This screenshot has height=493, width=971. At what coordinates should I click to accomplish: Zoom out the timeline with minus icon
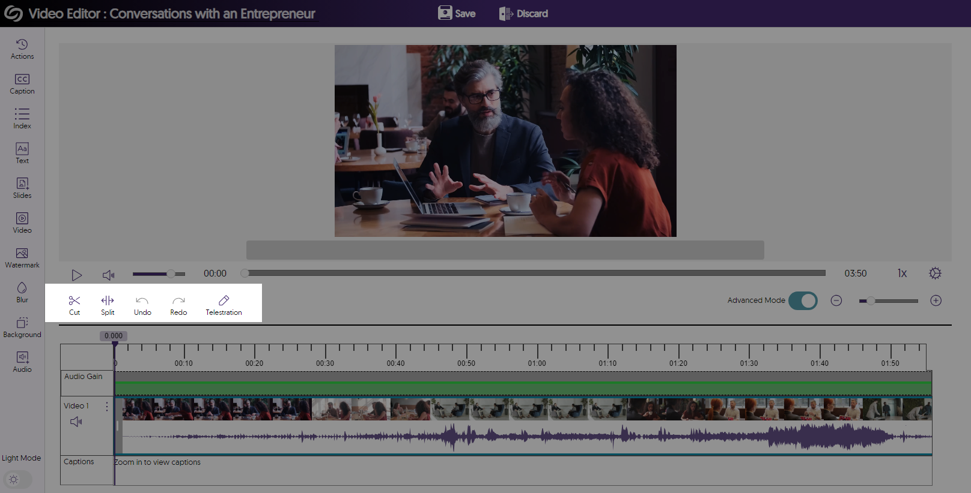point(836,300)
